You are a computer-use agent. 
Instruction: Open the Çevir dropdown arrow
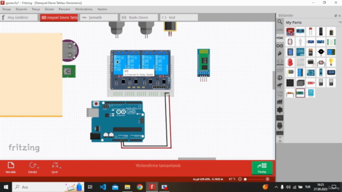pyautogui.click(x=60, y=167)
